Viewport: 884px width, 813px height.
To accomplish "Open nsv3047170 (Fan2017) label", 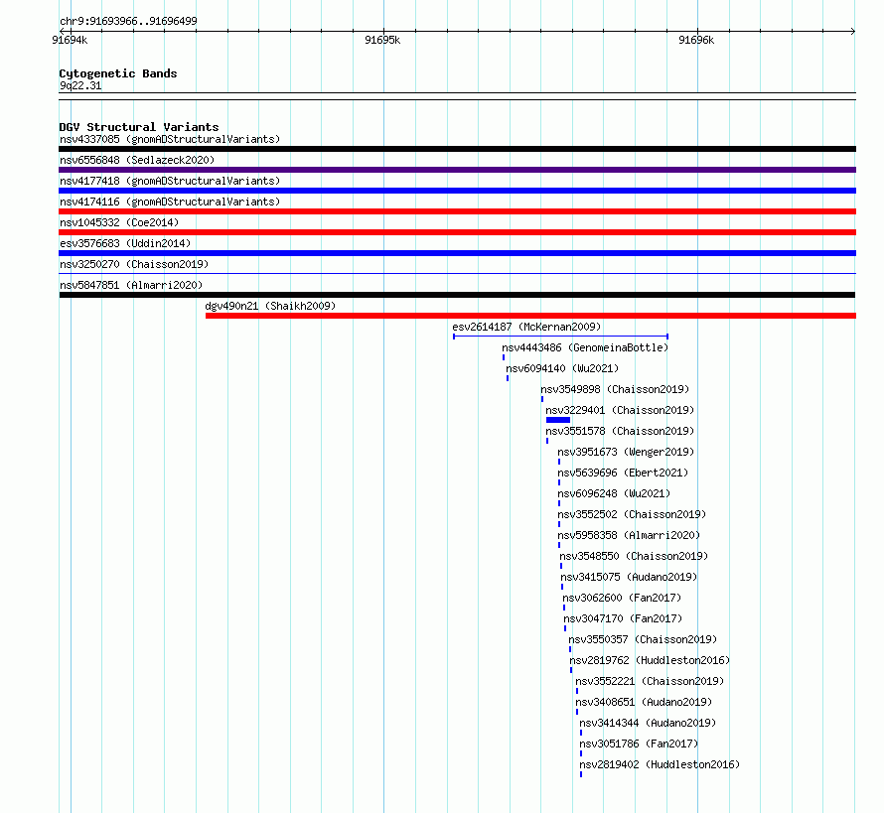I will point(623,618).
